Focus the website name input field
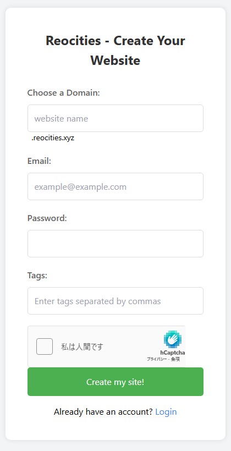The height and width of the screenshot is (451, 231). pyautogui.click(x=116, y=118)
